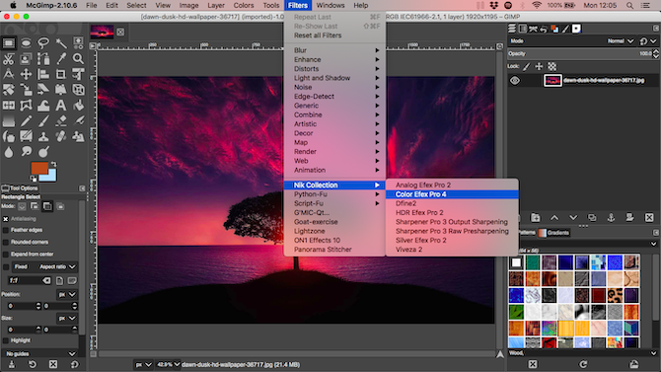Choose the Ellipse Select tool
The width and height of the screenshot is (661, 372).
(26, 43)
